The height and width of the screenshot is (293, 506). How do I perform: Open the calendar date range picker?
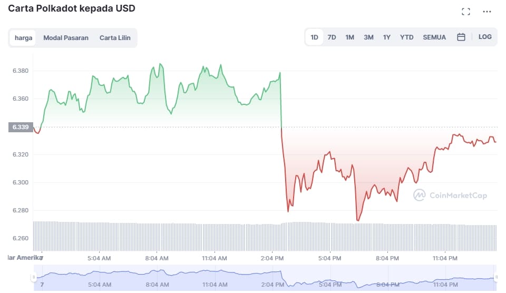[x=461, y=37]
